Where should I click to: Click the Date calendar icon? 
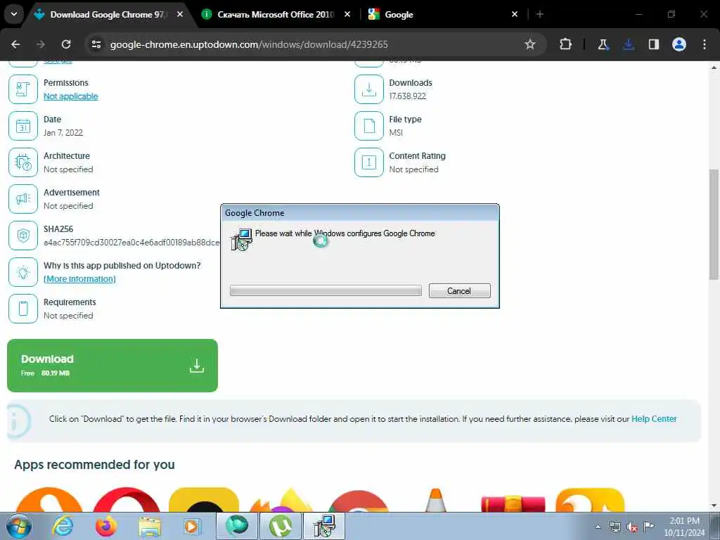tap(23, 126)
